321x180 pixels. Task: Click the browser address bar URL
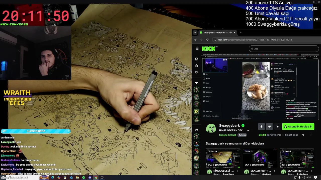coord(255,39)
